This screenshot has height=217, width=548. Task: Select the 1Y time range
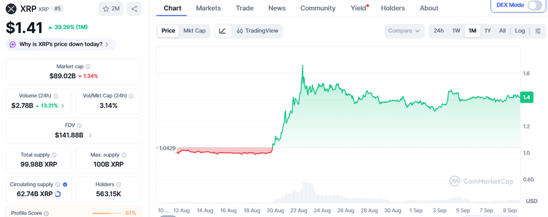[x=488, y=30]
